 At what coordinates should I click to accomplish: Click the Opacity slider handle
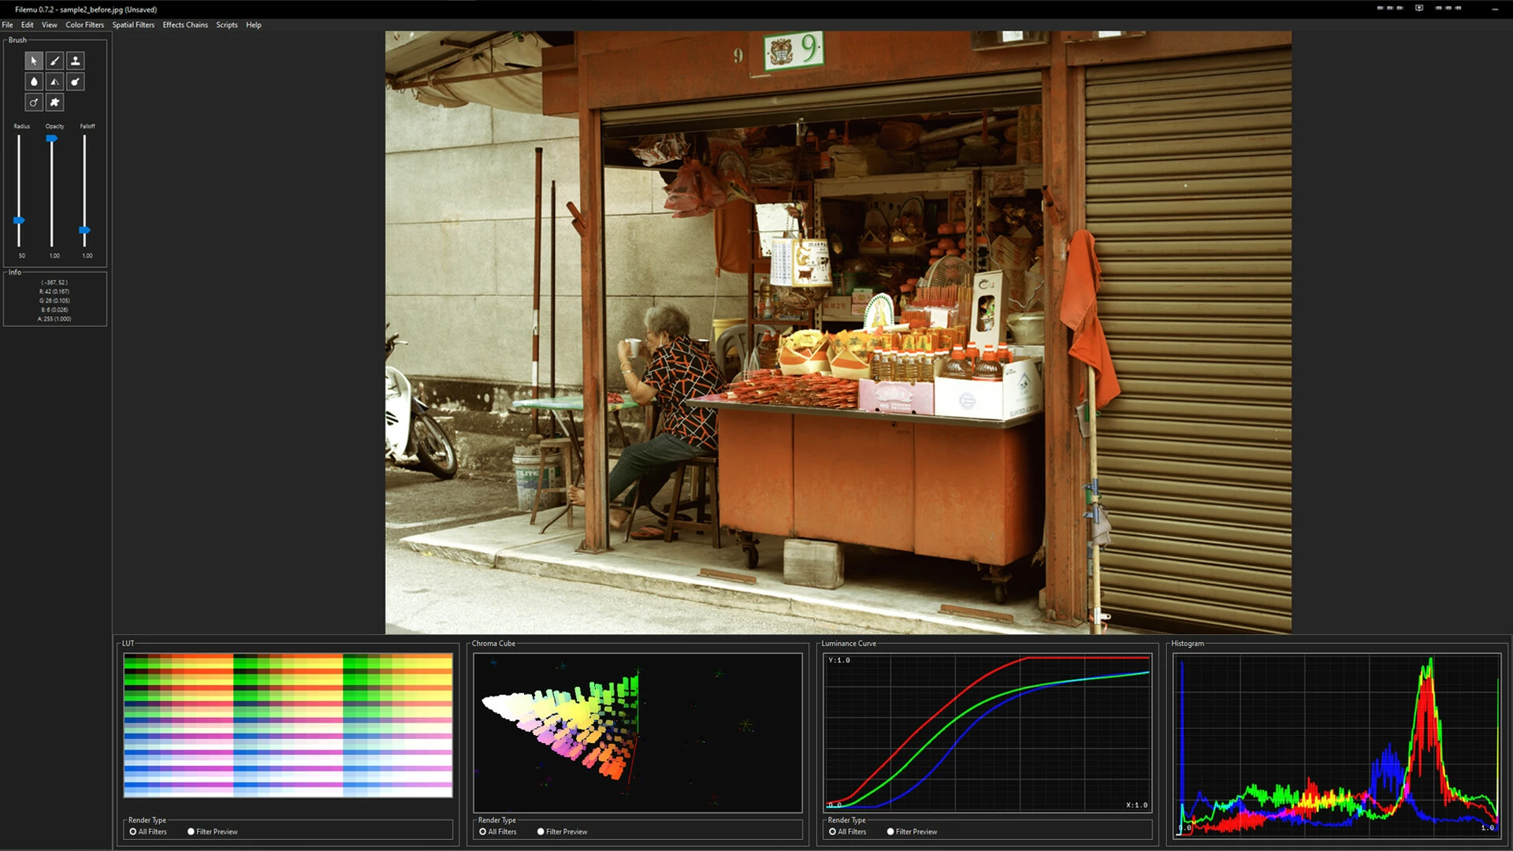52,139
